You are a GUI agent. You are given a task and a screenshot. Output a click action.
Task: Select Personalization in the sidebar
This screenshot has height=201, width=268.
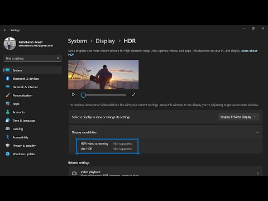22,95
